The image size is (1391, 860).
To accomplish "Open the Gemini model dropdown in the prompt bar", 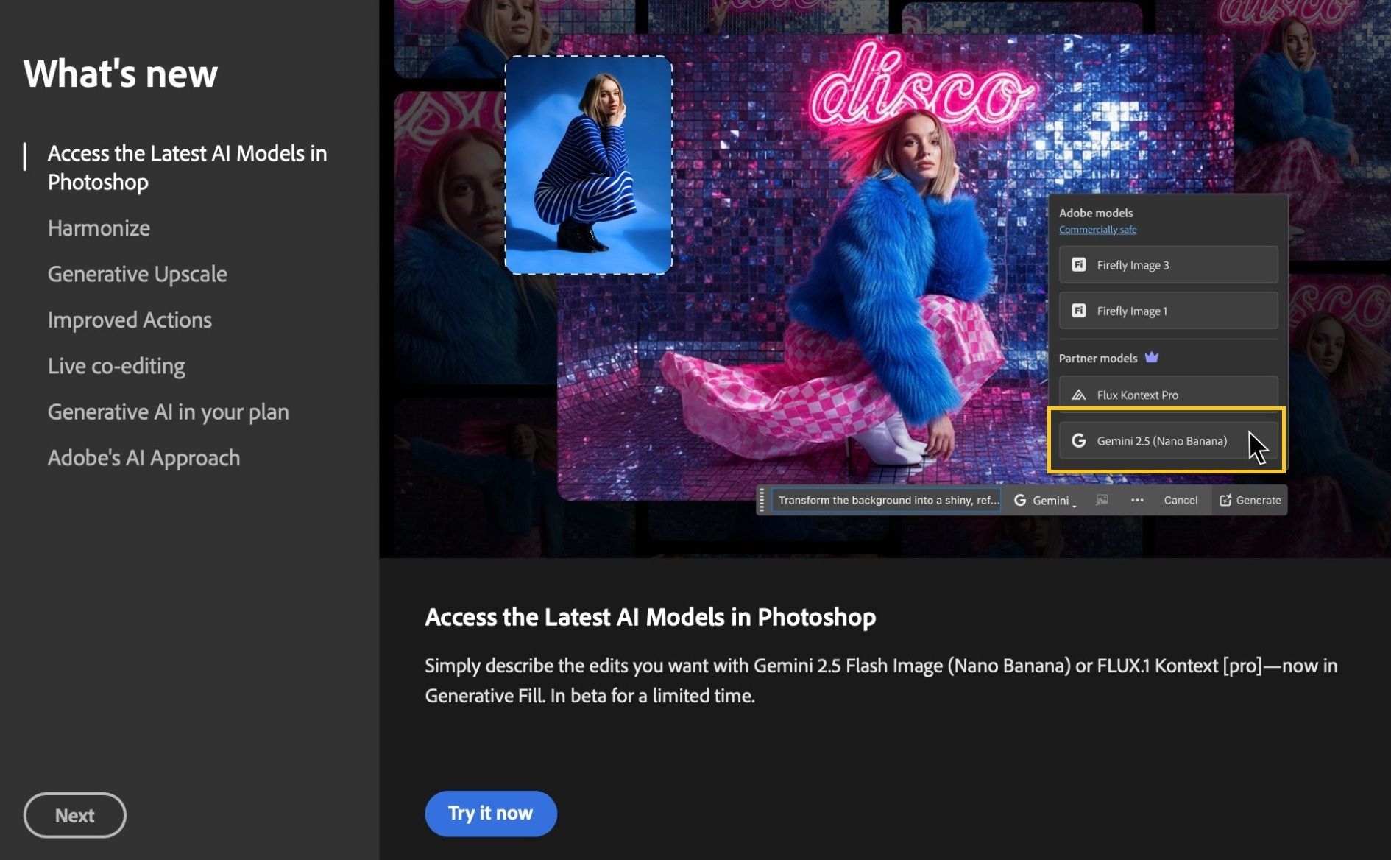I will (1045, 500).
